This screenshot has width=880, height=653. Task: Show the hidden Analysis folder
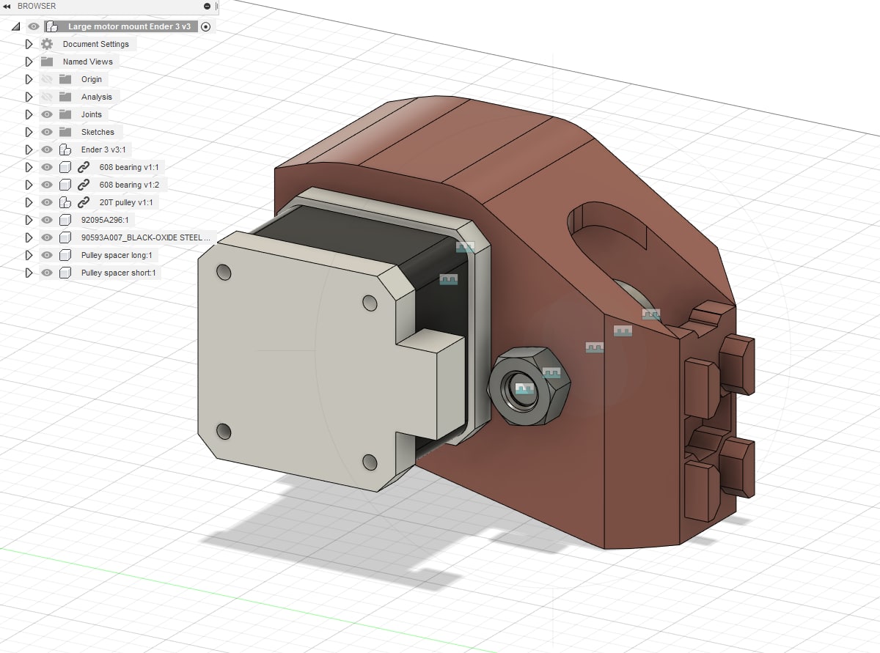point(47,97)
